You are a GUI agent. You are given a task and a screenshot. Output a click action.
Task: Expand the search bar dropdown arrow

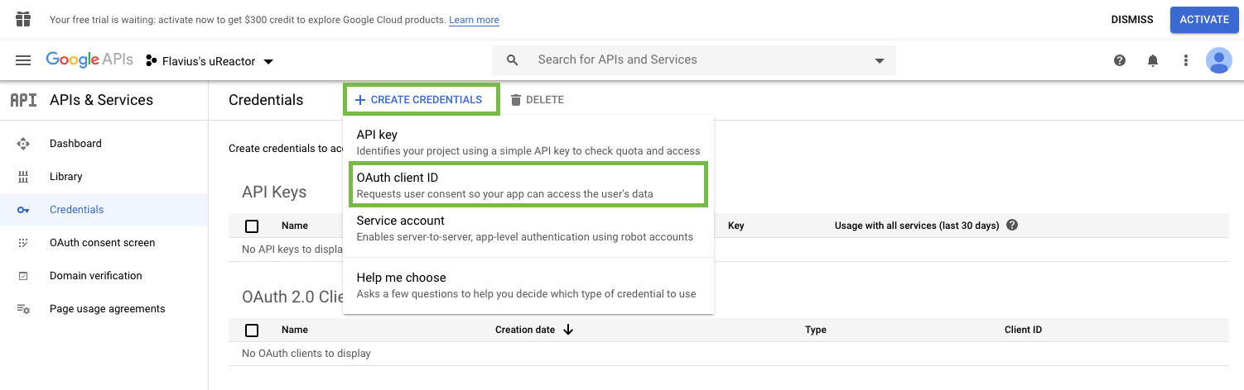[880, 60]
